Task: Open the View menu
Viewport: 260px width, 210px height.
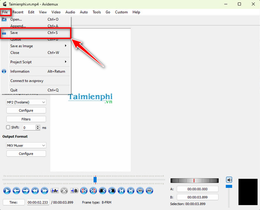Action: click(x=43, y=12)
